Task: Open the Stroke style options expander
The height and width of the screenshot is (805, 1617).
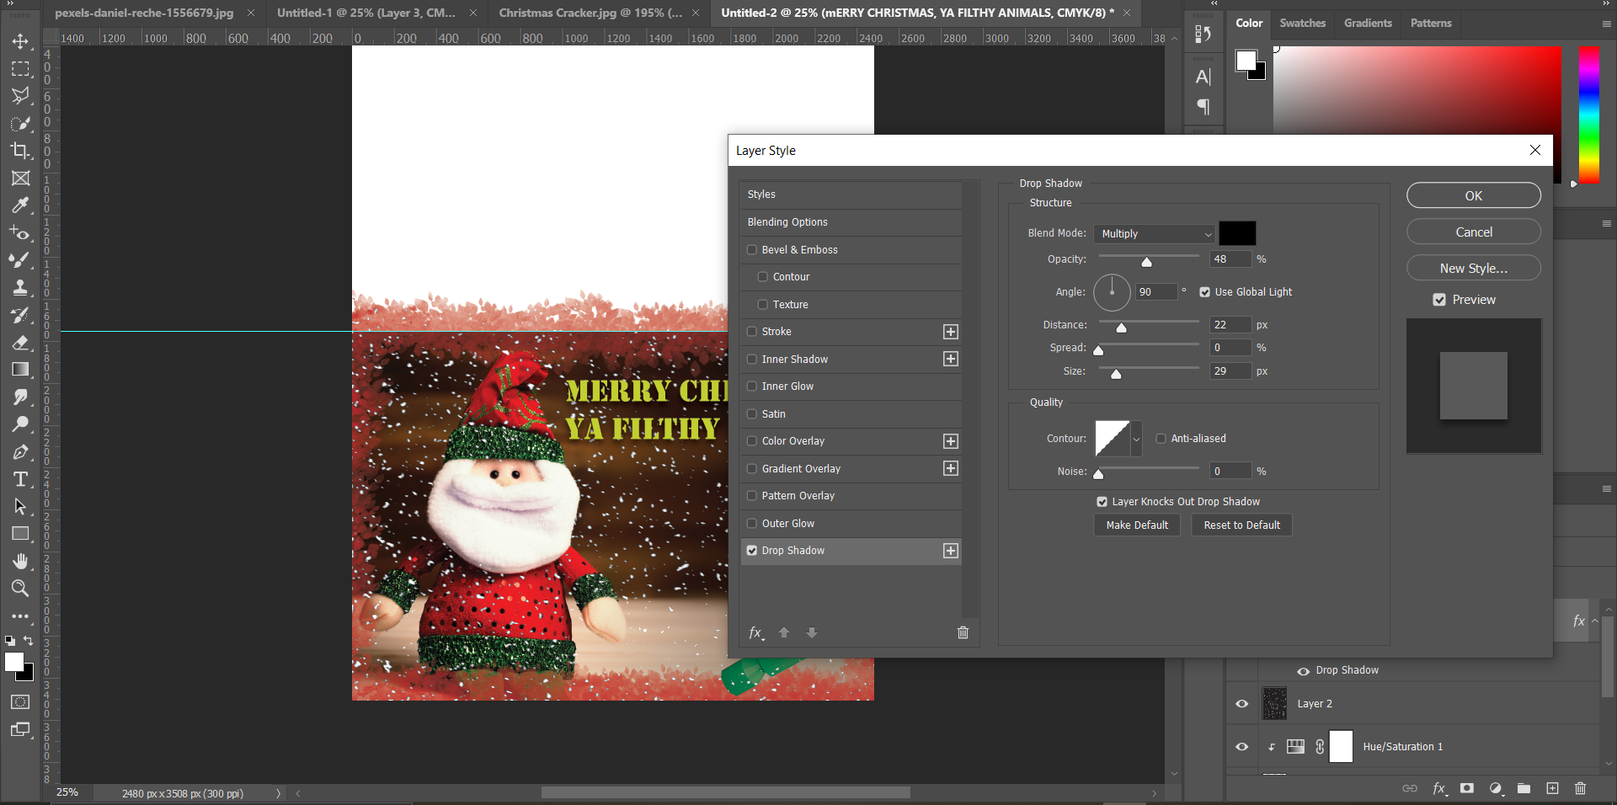Action: pyautogui.click(x=950, y=332)
